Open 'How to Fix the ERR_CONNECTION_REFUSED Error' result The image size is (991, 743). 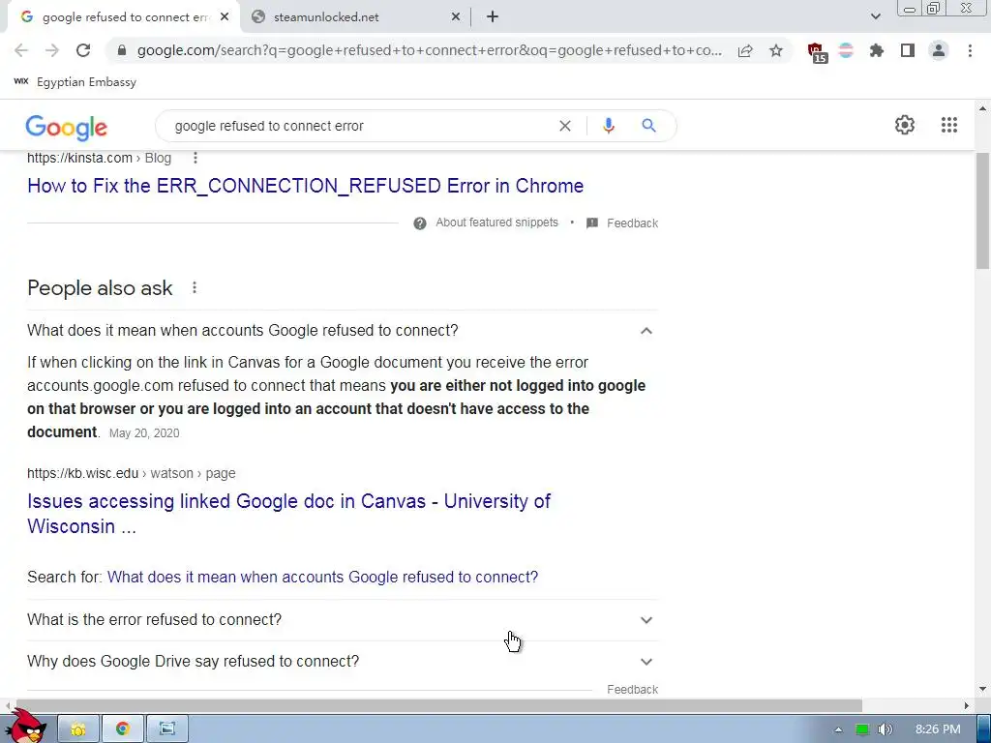(x=305, y=186)
